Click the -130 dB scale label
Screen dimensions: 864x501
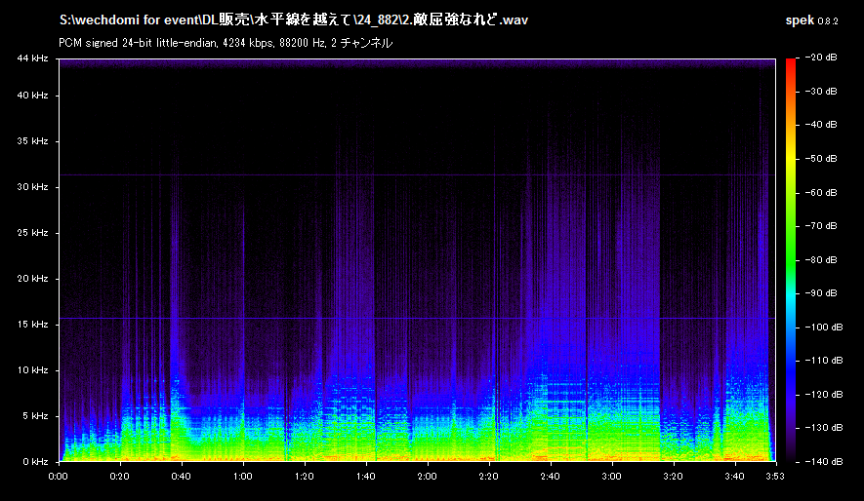click(x=824, y=428)
